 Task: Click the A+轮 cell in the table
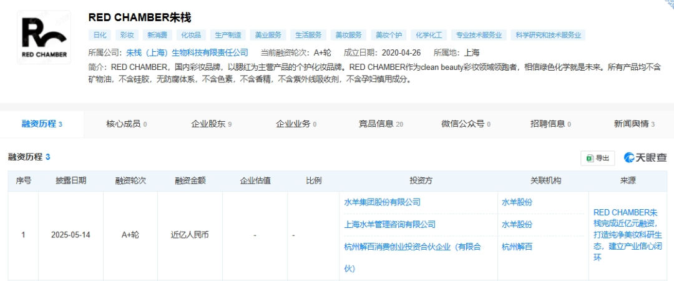[x=130, y=235]
